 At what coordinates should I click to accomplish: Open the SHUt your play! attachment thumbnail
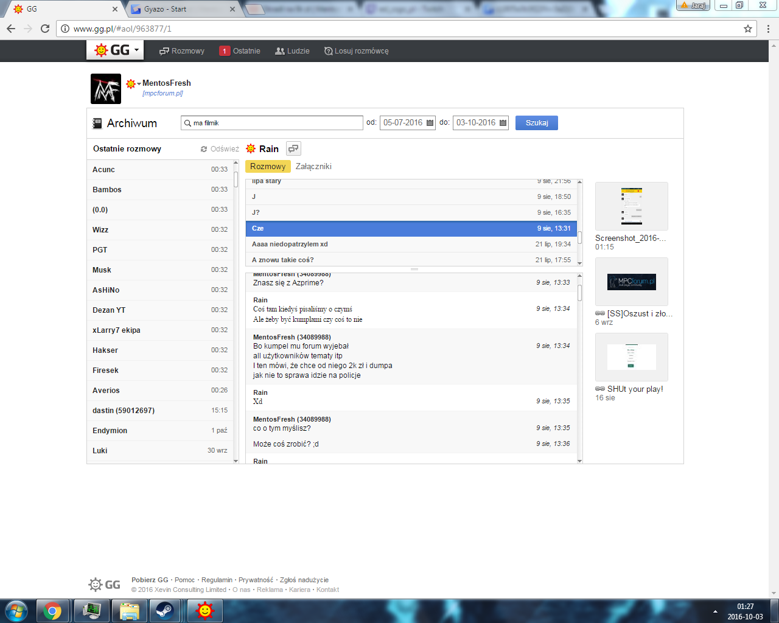coord(632,357)
